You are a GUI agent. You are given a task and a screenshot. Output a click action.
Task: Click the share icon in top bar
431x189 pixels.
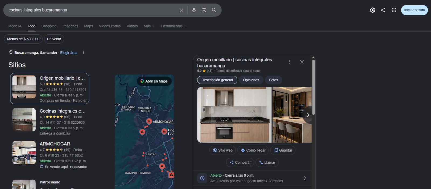(383, 10)
